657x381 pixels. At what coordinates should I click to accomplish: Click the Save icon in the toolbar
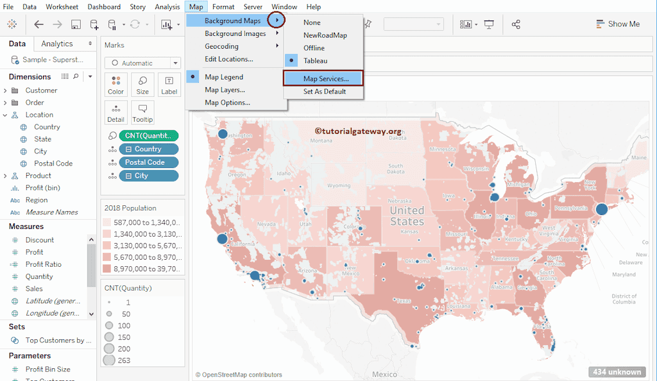pos(76,24)
